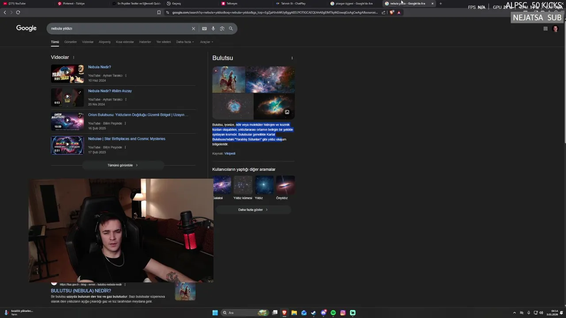Open more options for Nebulae Star Birthplaces video
Viewport: 566px width, 318px height.
coord(125,147)
